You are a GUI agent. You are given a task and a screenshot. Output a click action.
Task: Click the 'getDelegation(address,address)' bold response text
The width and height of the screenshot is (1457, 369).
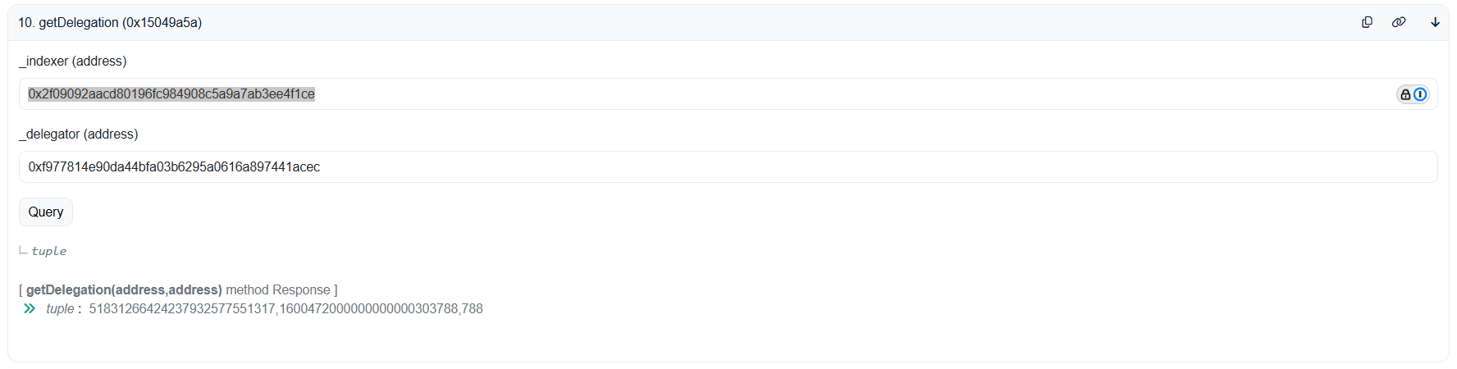124,290
